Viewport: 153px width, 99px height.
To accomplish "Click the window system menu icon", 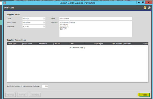I will click(5, 3).
